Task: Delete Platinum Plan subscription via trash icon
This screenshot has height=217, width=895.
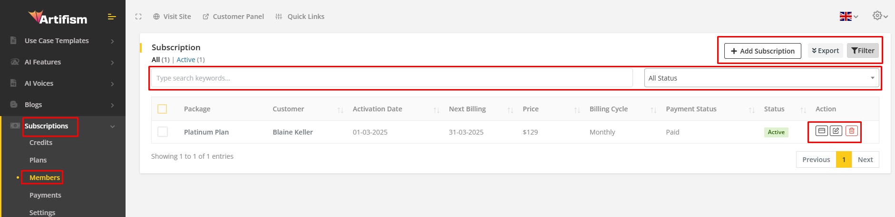Action: (851, 131)
